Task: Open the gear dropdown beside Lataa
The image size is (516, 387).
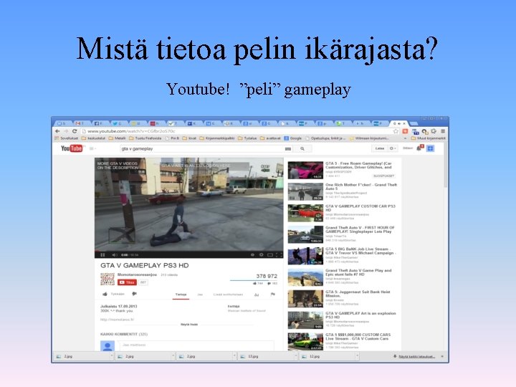Action: click(393, 148)
